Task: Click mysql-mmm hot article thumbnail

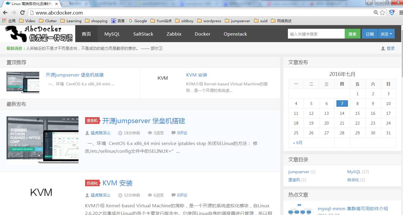Action: (300, 209)
